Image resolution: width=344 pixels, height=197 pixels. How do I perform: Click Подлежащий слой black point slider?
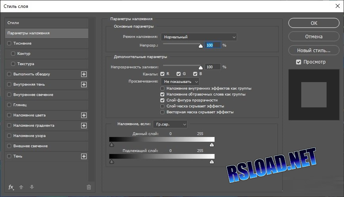112,162
